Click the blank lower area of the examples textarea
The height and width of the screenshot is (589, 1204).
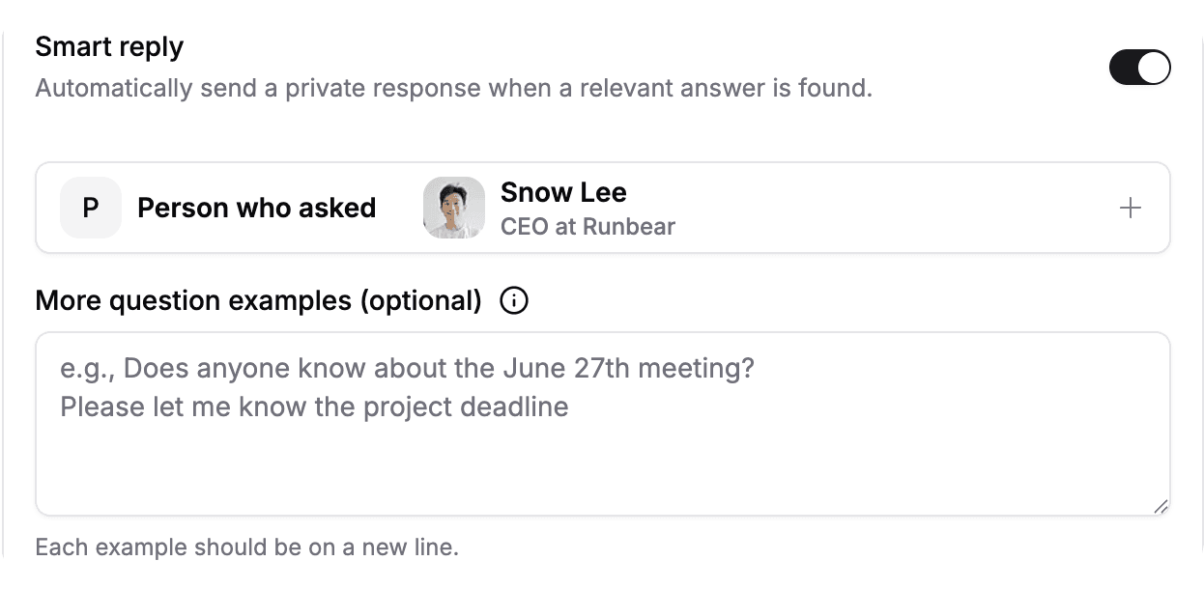pos(602,473)
